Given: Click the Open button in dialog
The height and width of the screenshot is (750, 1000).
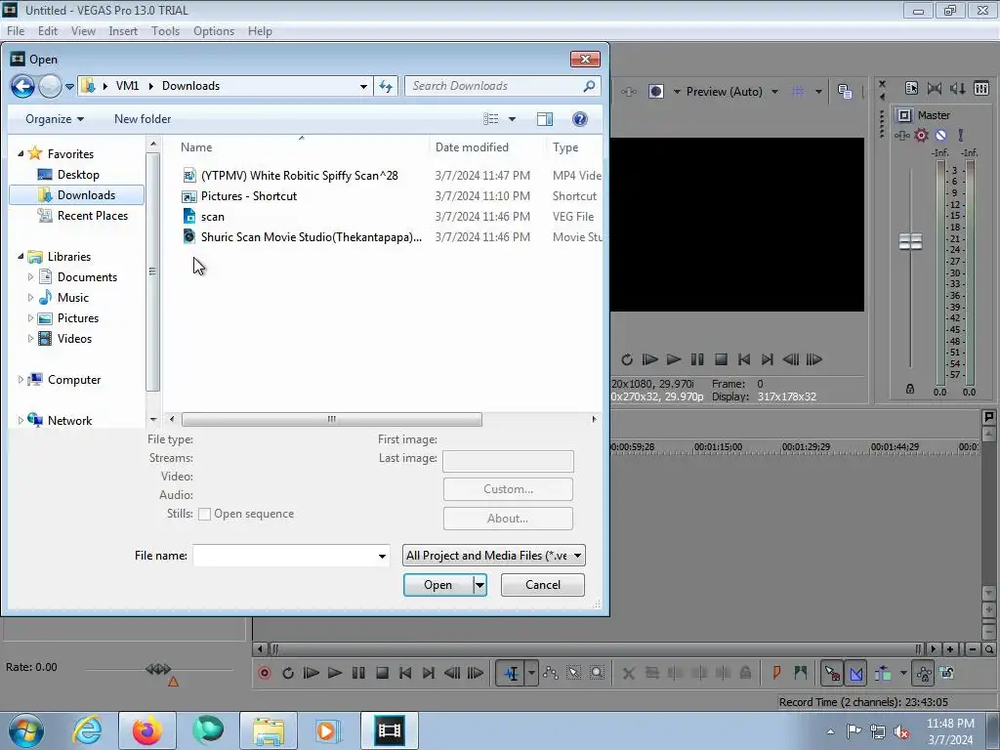Looking at the screenshot, I should 438,585.
